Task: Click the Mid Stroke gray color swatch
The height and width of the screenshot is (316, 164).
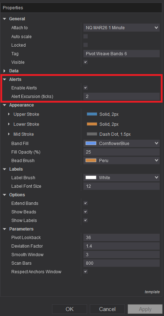Action: [92, 134]
